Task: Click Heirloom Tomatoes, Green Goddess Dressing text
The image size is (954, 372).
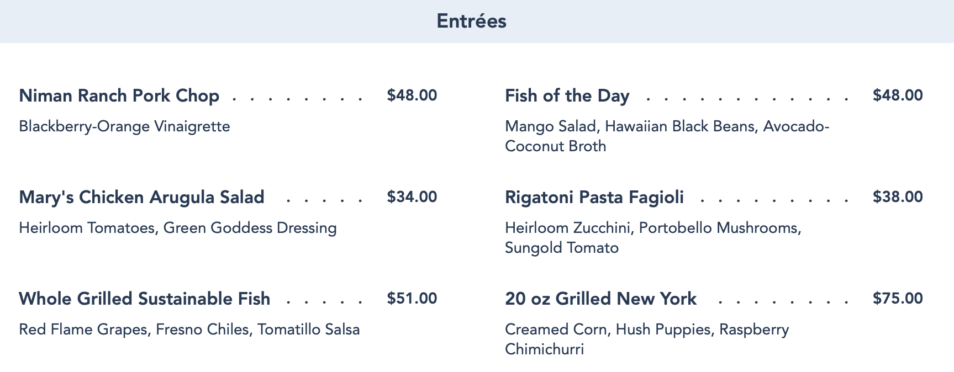Action: [177, 228]
